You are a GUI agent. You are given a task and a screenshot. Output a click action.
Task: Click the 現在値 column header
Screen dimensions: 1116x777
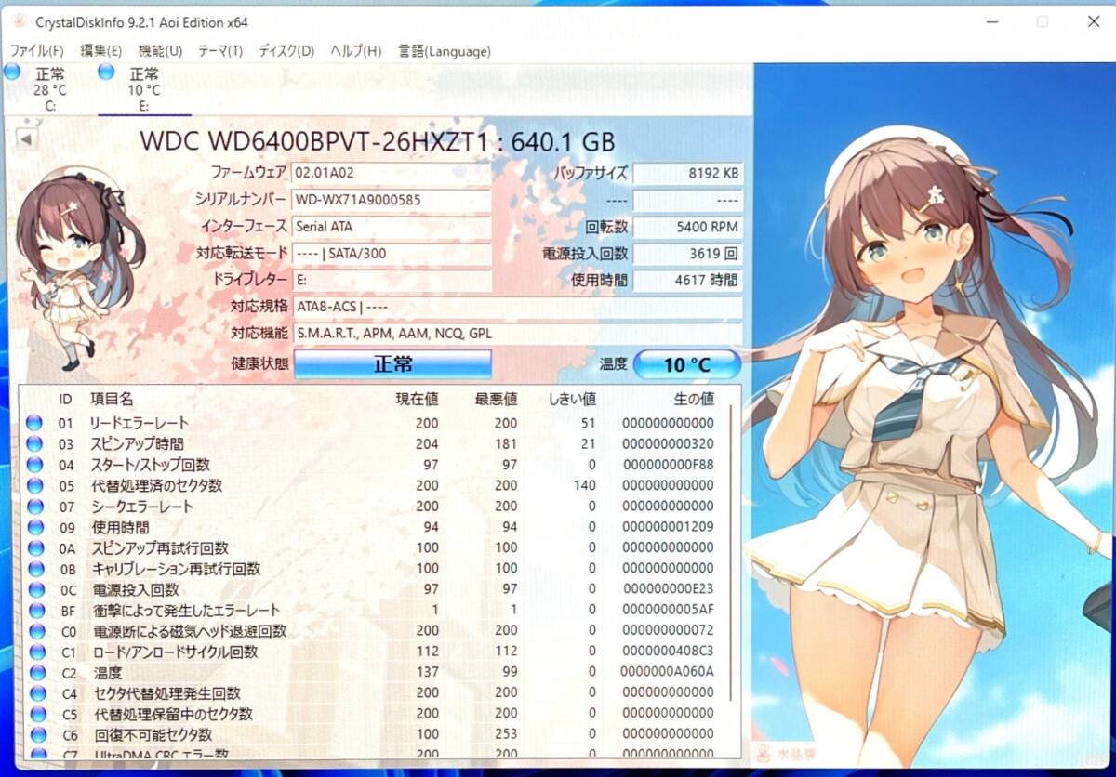point(417,399)
